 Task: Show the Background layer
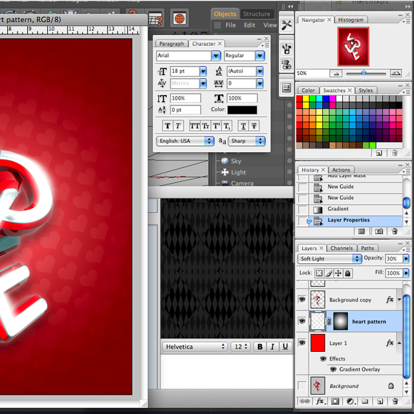click(x=302, y=386)
